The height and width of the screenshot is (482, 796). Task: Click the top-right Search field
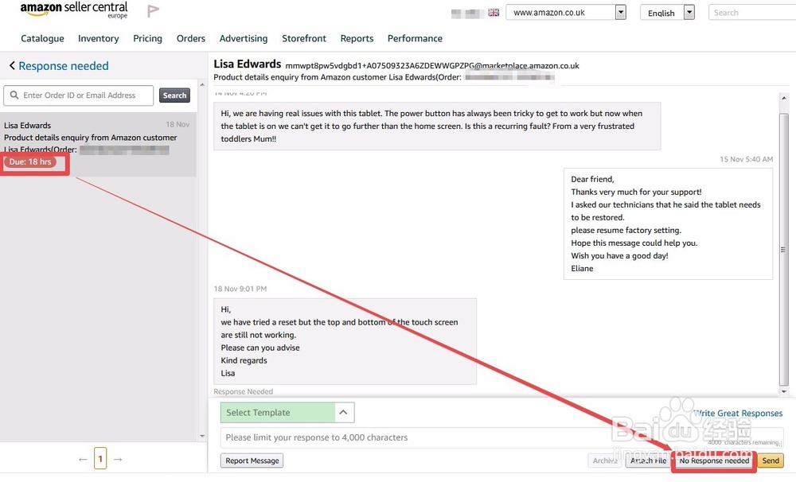pos(752,12)
